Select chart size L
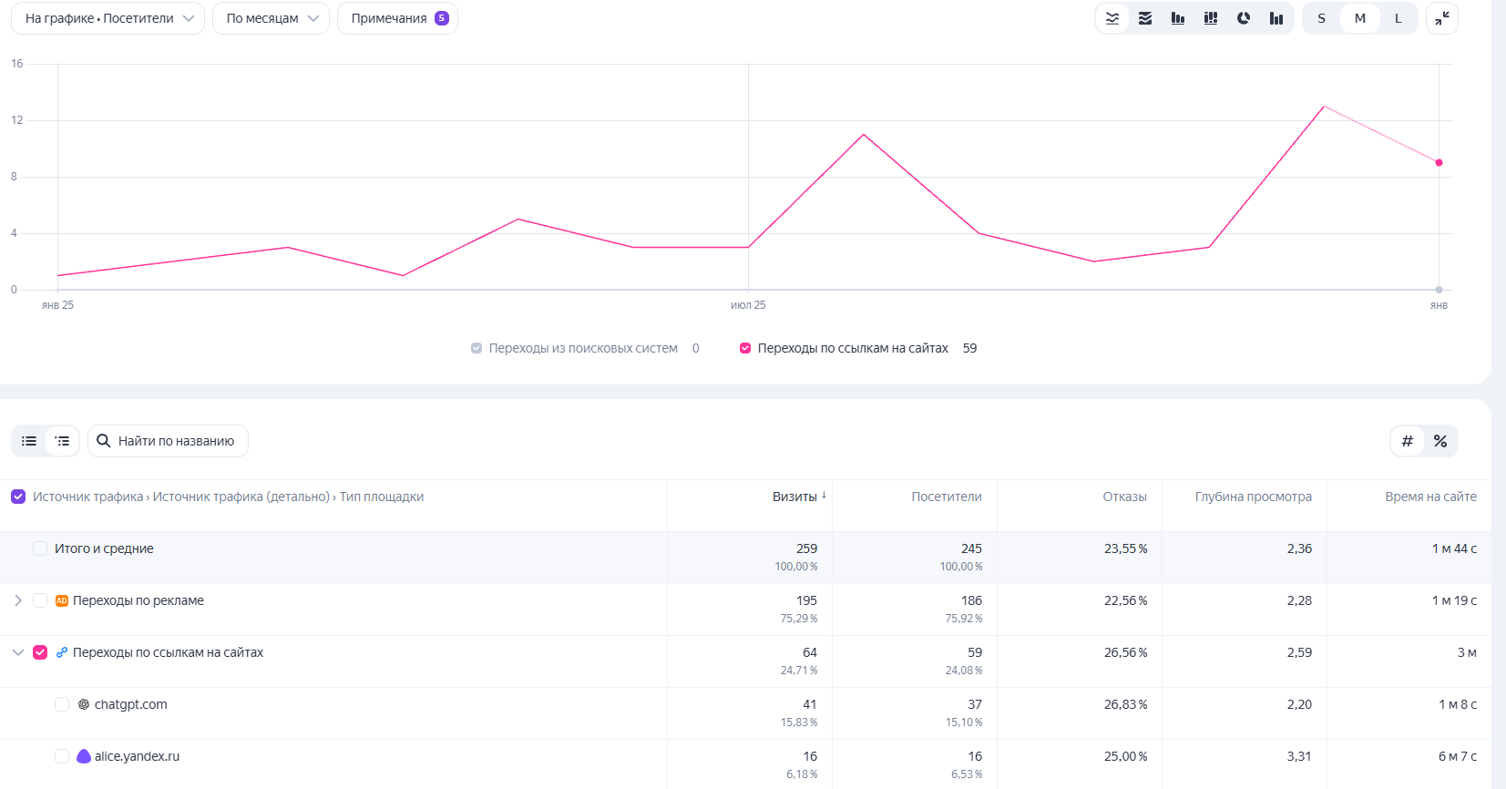Viewport: 1506px width, 789px height. coord(1398,18)
